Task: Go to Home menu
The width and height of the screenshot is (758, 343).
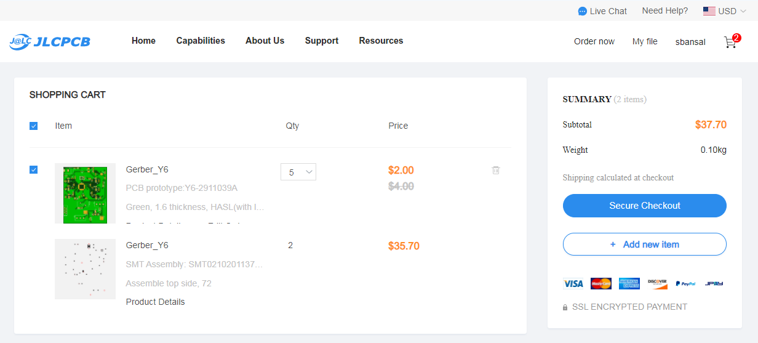Action: coord(143,41)
